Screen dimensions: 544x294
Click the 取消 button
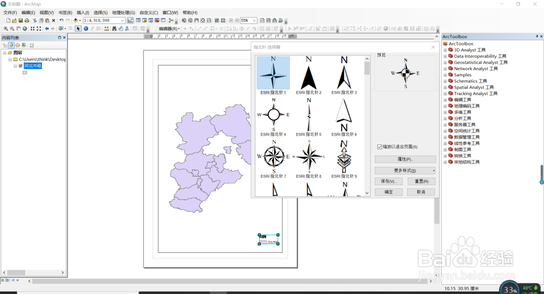pos(421,192)
